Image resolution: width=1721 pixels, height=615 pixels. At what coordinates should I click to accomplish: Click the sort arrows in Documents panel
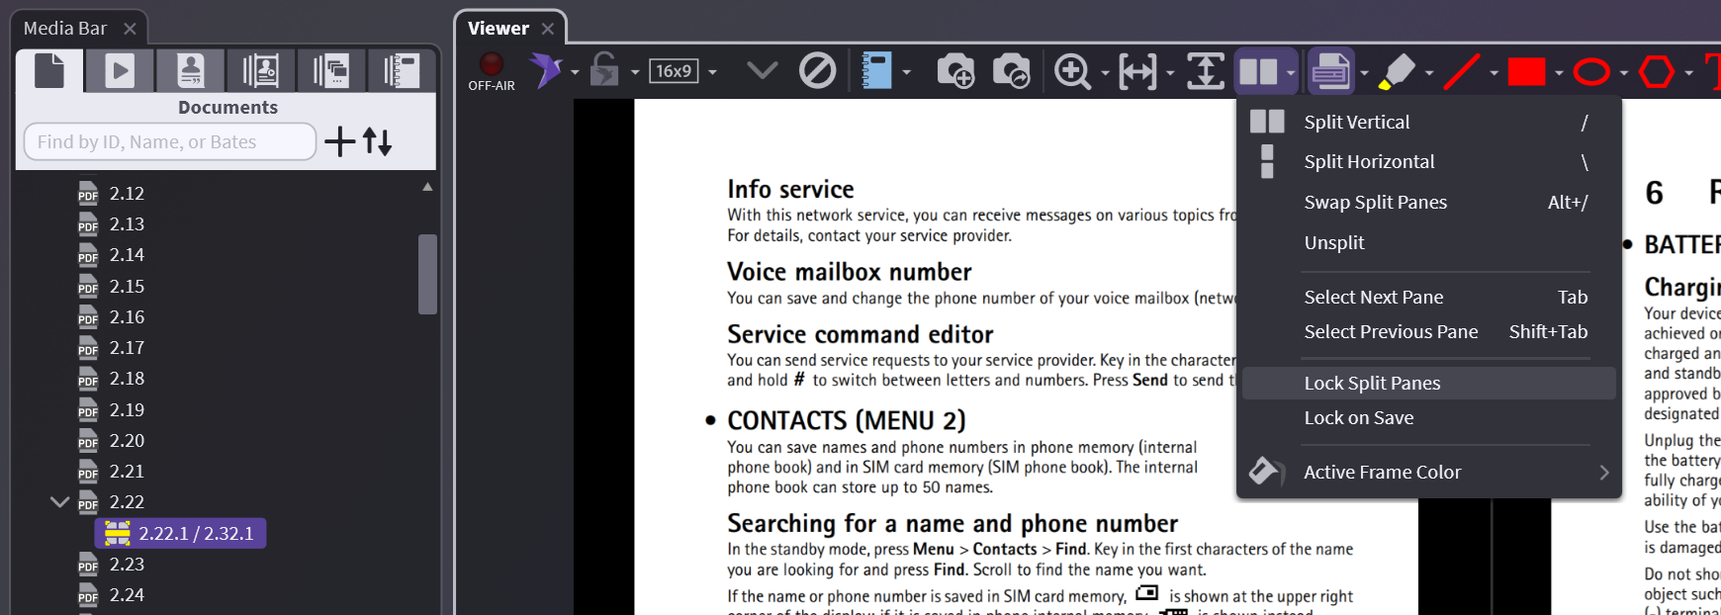pos(377,141)
